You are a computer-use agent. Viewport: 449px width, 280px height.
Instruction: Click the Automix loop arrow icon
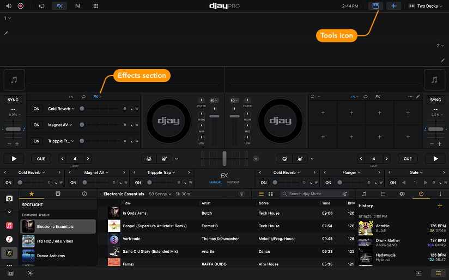click(x=41, y=6)
